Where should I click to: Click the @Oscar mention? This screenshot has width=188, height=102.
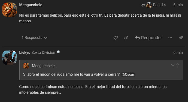[x=128, y=74]
